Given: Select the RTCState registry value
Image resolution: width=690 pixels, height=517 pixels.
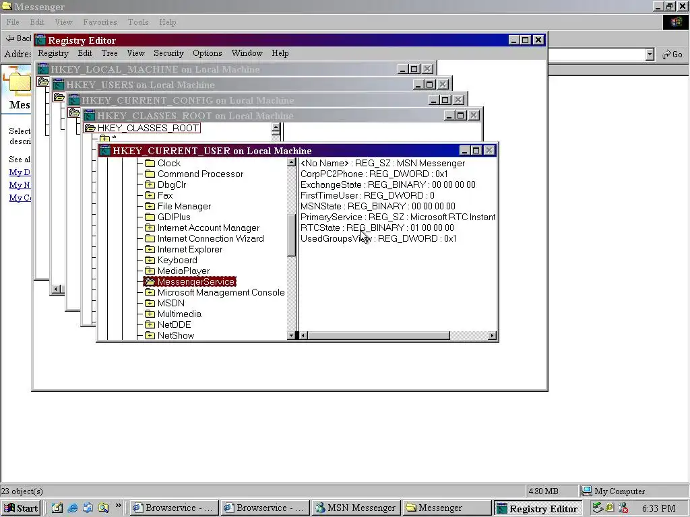Looking at the screenshot, I should pos(377,228).
